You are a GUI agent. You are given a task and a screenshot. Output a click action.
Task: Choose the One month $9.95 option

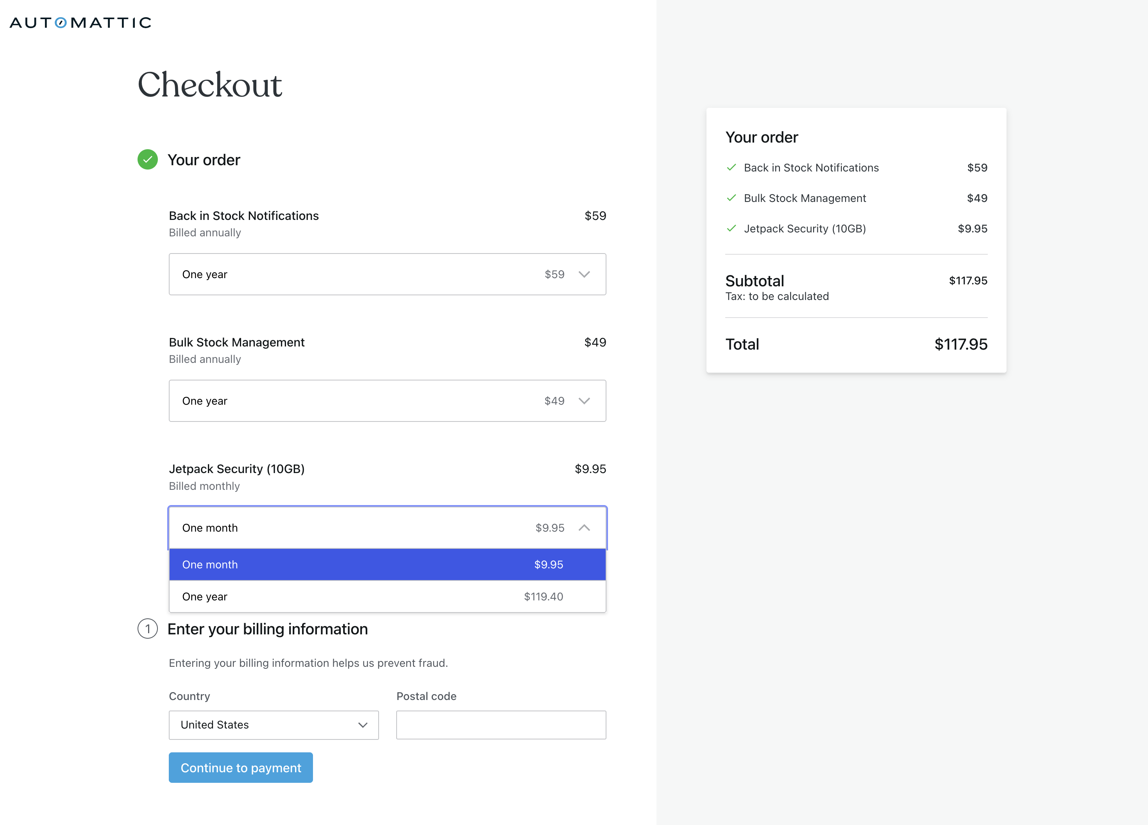click(x=387, y=564)
